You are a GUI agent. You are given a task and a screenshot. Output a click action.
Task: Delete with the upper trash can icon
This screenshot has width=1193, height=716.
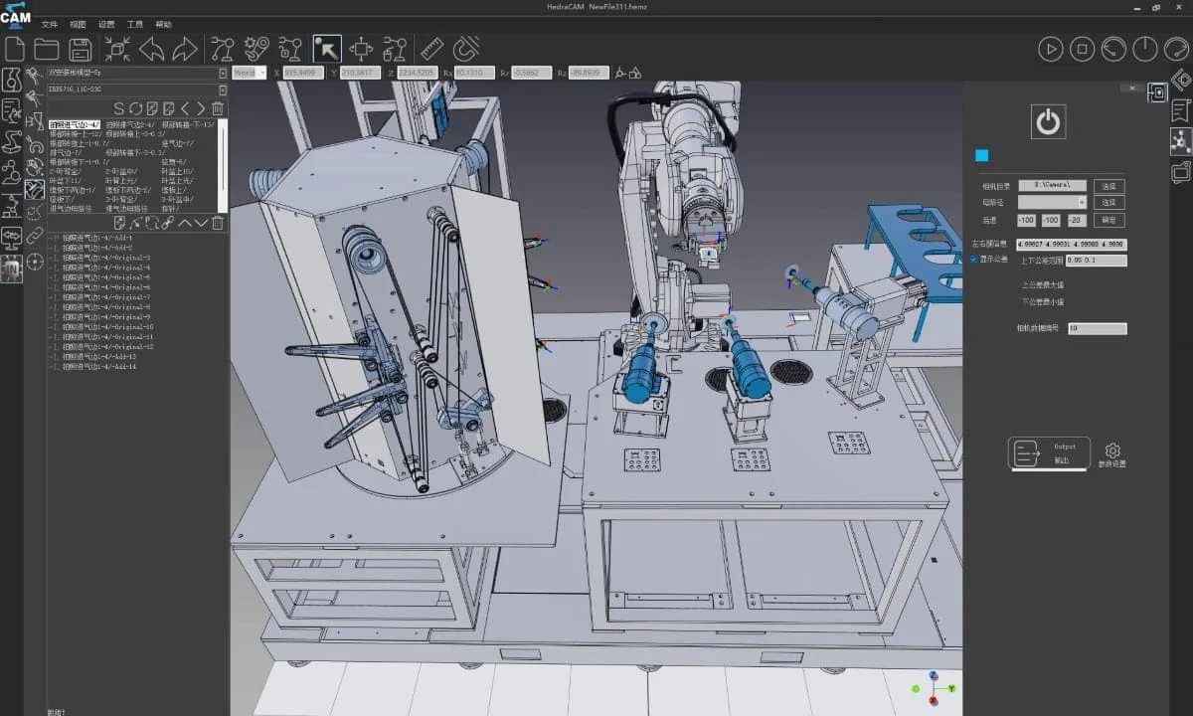tap(218, 107)
